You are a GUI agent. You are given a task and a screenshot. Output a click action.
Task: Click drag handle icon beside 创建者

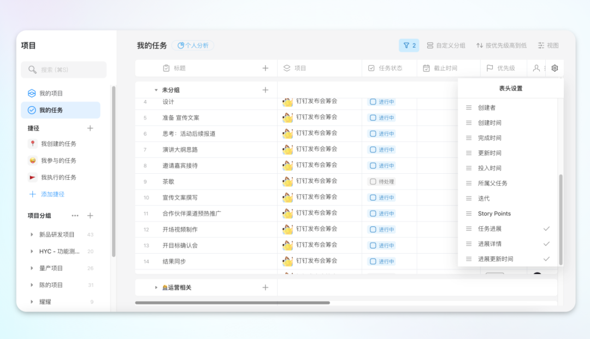click(x=468, y=108)
